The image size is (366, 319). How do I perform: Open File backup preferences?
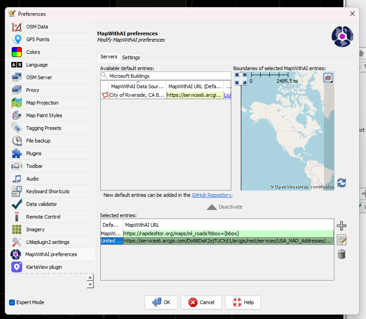point(51,141)
